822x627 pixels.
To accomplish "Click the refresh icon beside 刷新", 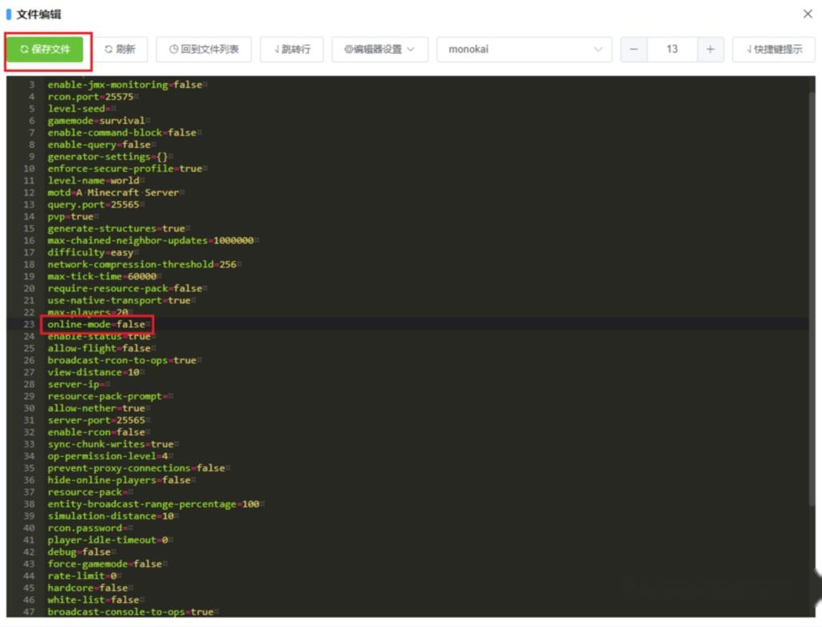I will click(x=108, y=50).
